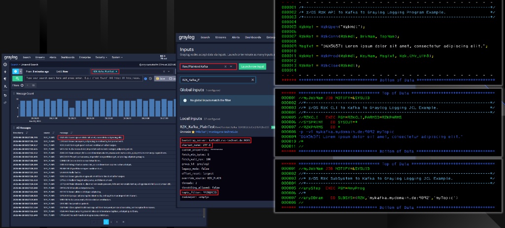This screenshot has width=505, height=228.
Task: Click the plus create icon in search sidebar
Action: coord(5,72)
